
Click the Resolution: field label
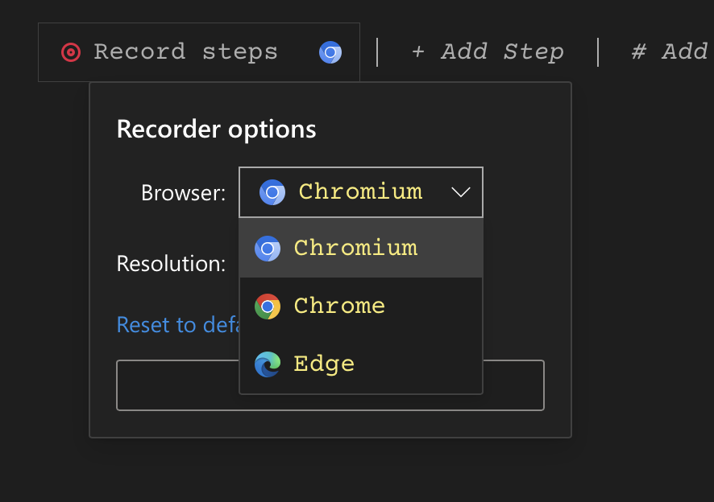(171, 264)
